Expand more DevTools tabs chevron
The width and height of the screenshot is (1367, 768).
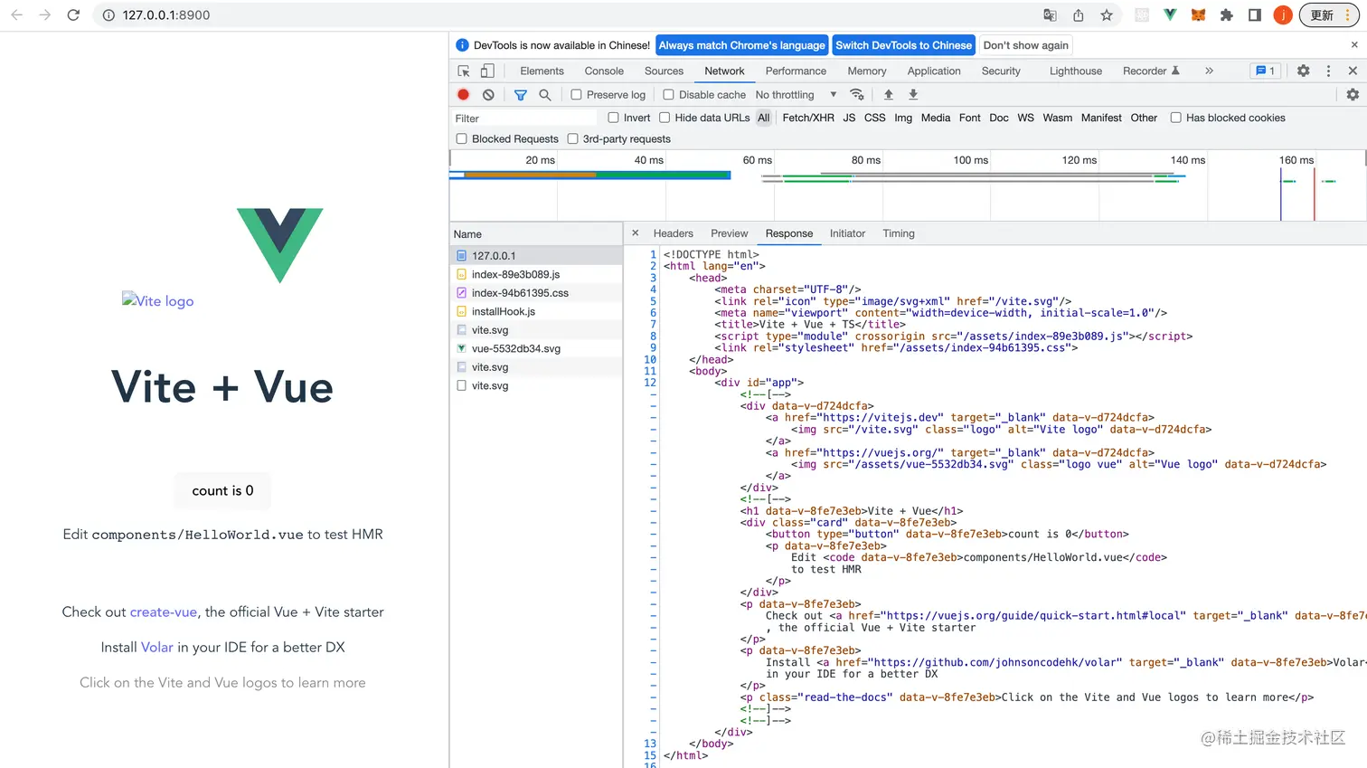click(1209, 71)
